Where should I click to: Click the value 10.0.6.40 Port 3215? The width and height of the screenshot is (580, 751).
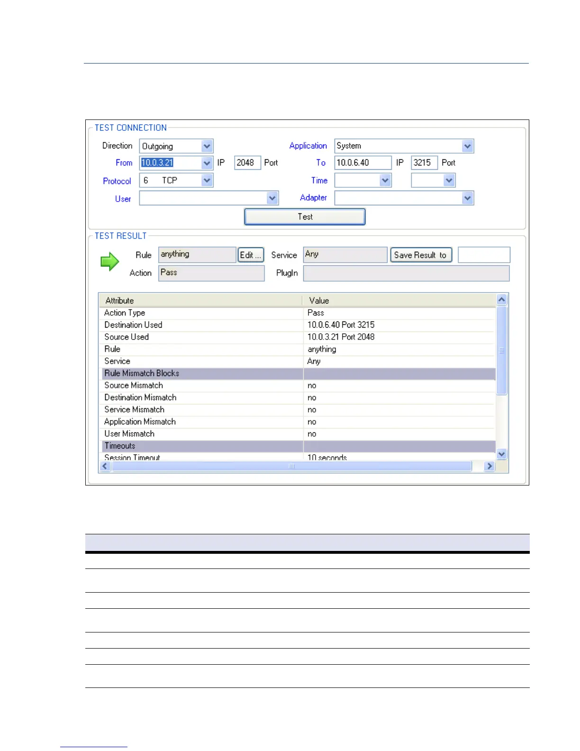click(341, 325)
